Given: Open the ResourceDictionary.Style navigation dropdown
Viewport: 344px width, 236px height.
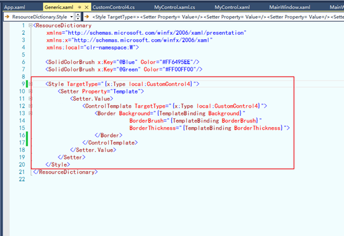Looking at the screenshot, I should [71, 17].
